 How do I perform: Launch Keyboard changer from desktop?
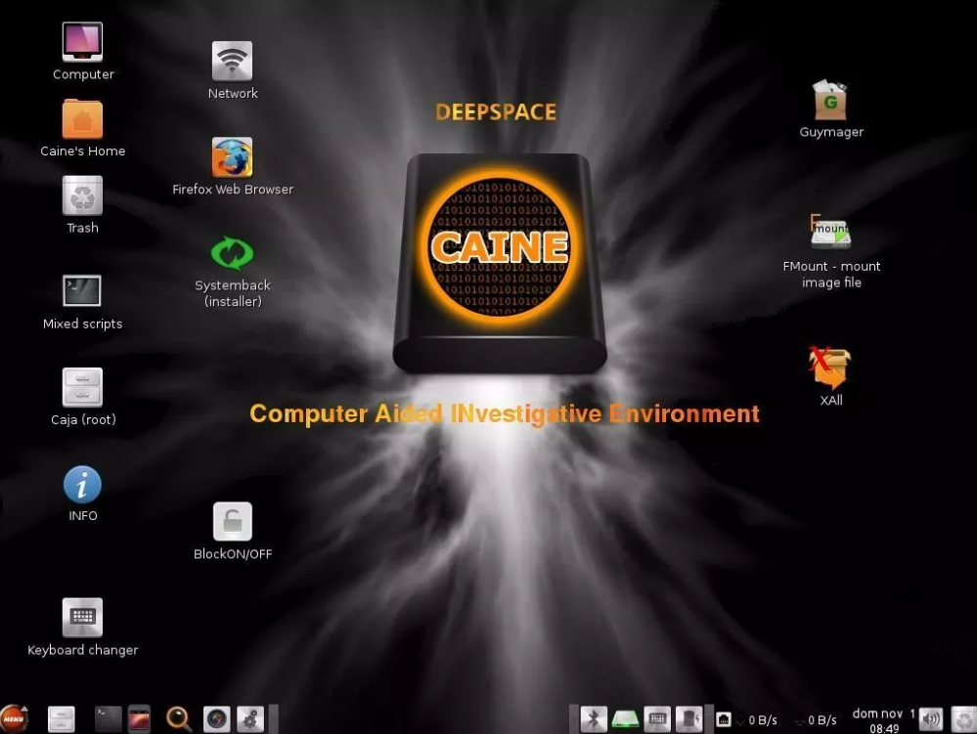82,617
